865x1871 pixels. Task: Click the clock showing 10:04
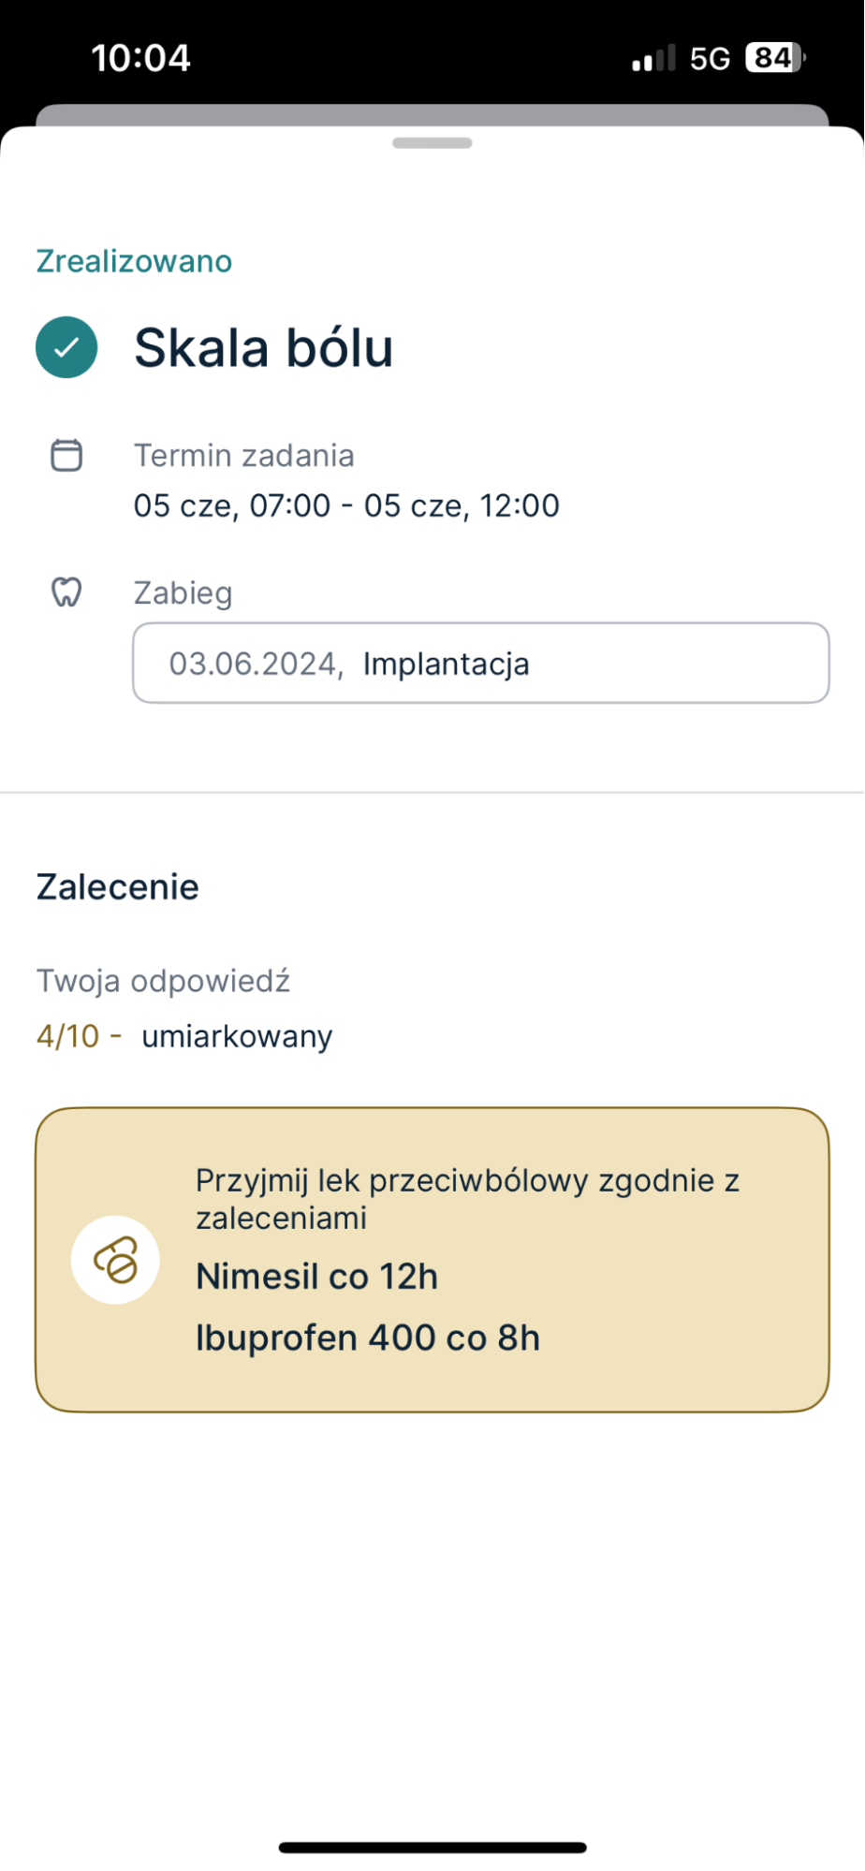[x=141, y=58]
